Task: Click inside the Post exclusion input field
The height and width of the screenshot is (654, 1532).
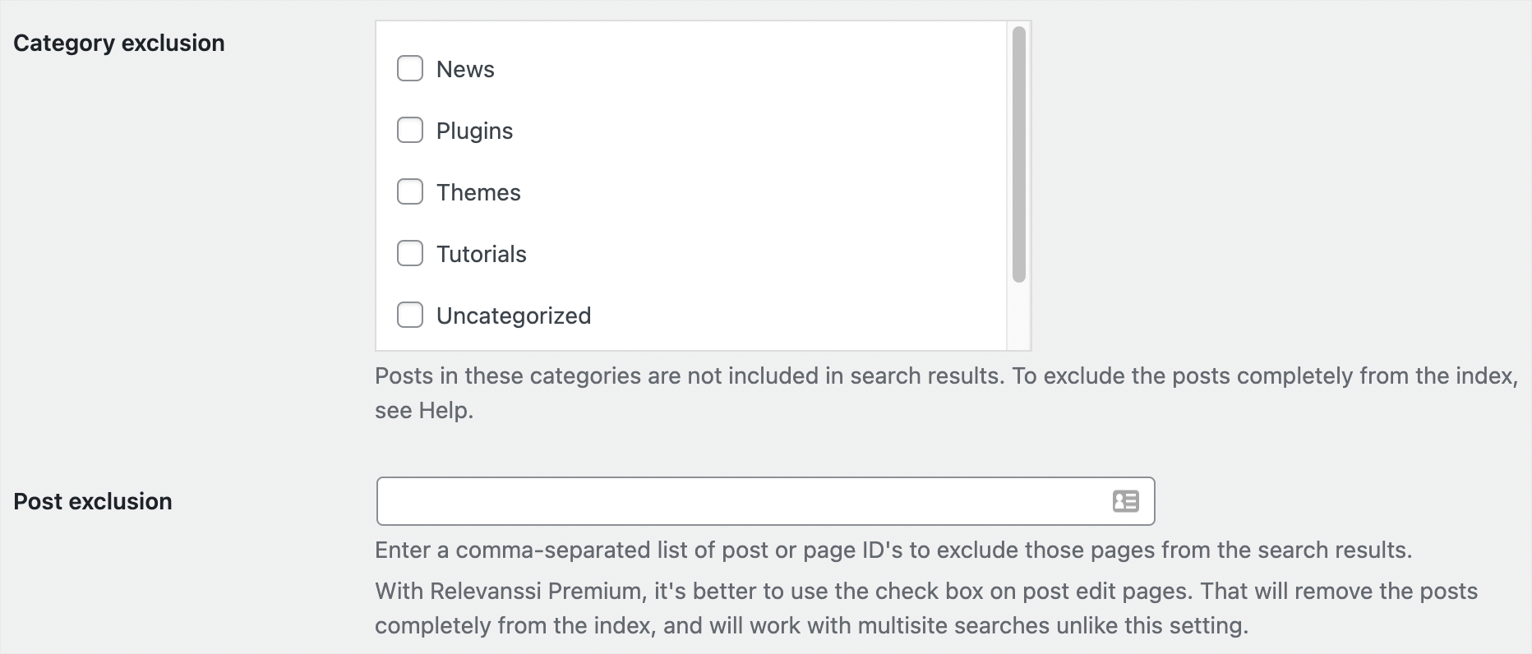Action: click(x=740, y=501)
